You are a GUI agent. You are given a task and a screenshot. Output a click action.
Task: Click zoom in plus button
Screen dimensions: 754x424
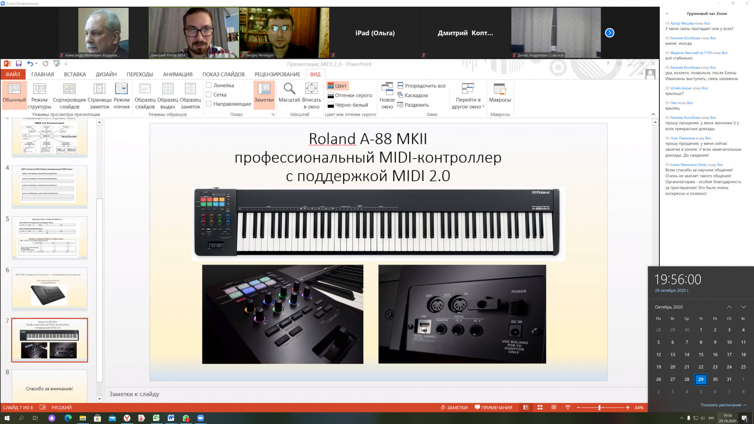point(627,407)
